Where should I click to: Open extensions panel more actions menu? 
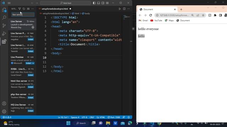pos(33,9)
